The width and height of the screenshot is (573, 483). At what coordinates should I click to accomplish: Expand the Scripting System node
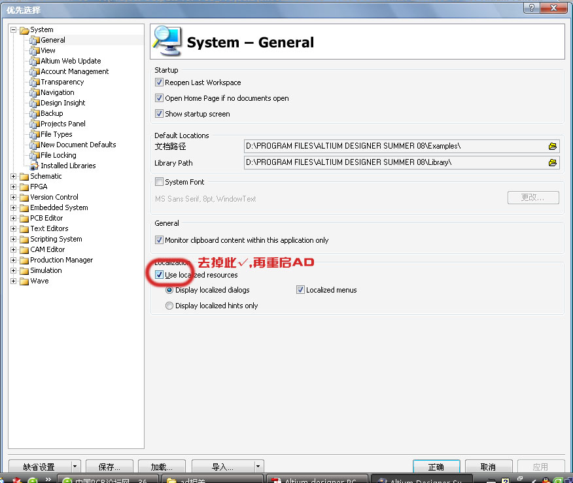[14, 240]
